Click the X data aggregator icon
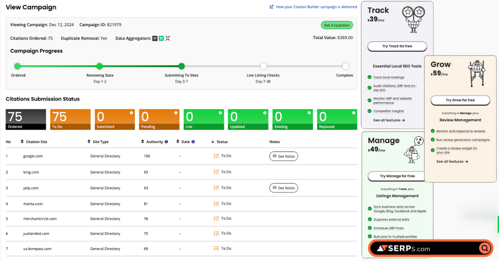This screenshot has width=499, height=261. [x=168, y=38]
